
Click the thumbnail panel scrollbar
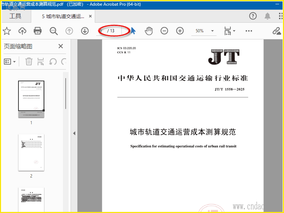pos(66,93)
